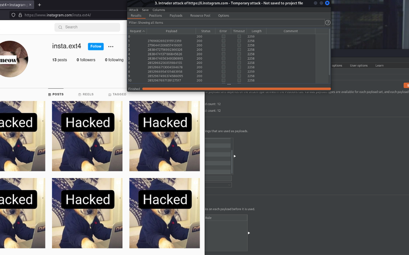409x255 pixels.
Task: Click the input field below payload list
Action: pos(218,178)
